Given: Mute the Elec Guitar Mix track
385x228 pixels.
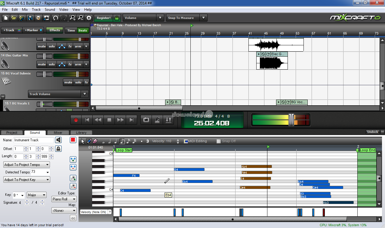Looking at the screenshot, I should [42, 64].
